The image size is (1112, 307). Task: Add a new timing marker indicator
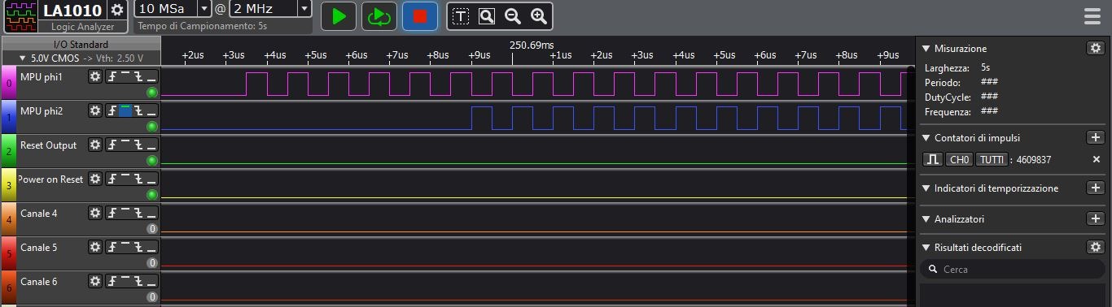[x=1096, y=188]
